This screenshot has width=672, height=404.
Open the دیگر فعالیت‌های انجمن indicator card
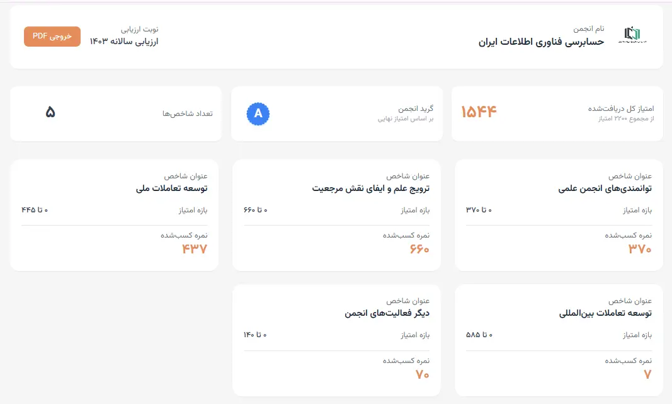(x=336, y=340)
